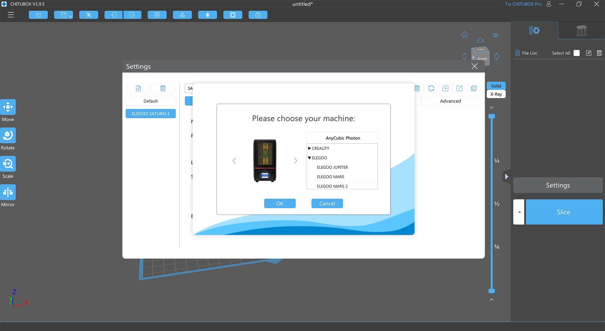This screenshot has height=331, width=605.
Task: Click the view cube up arrow
Action: [480, 40]
